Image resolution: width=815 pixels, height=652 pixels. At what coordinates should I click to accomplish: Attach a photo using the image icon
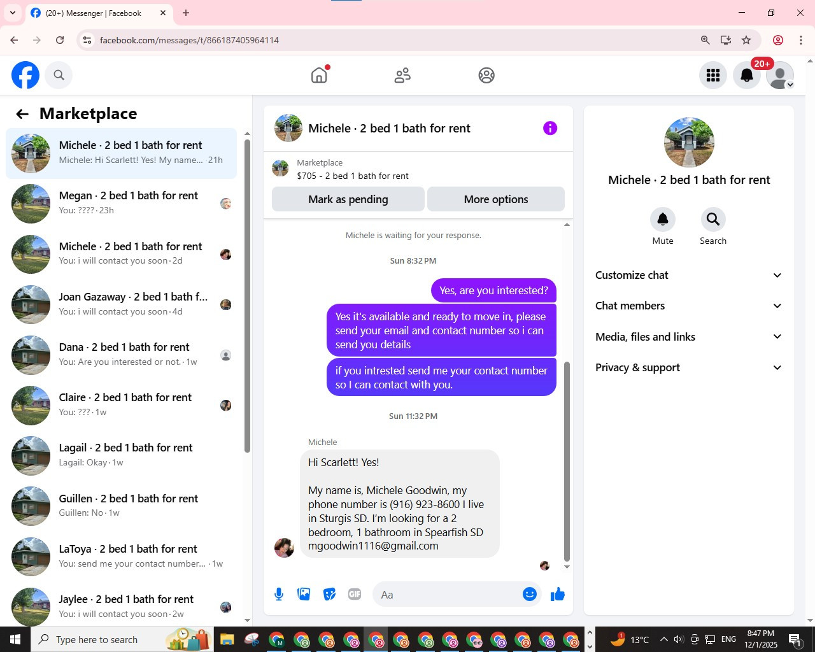pos(304,594)
